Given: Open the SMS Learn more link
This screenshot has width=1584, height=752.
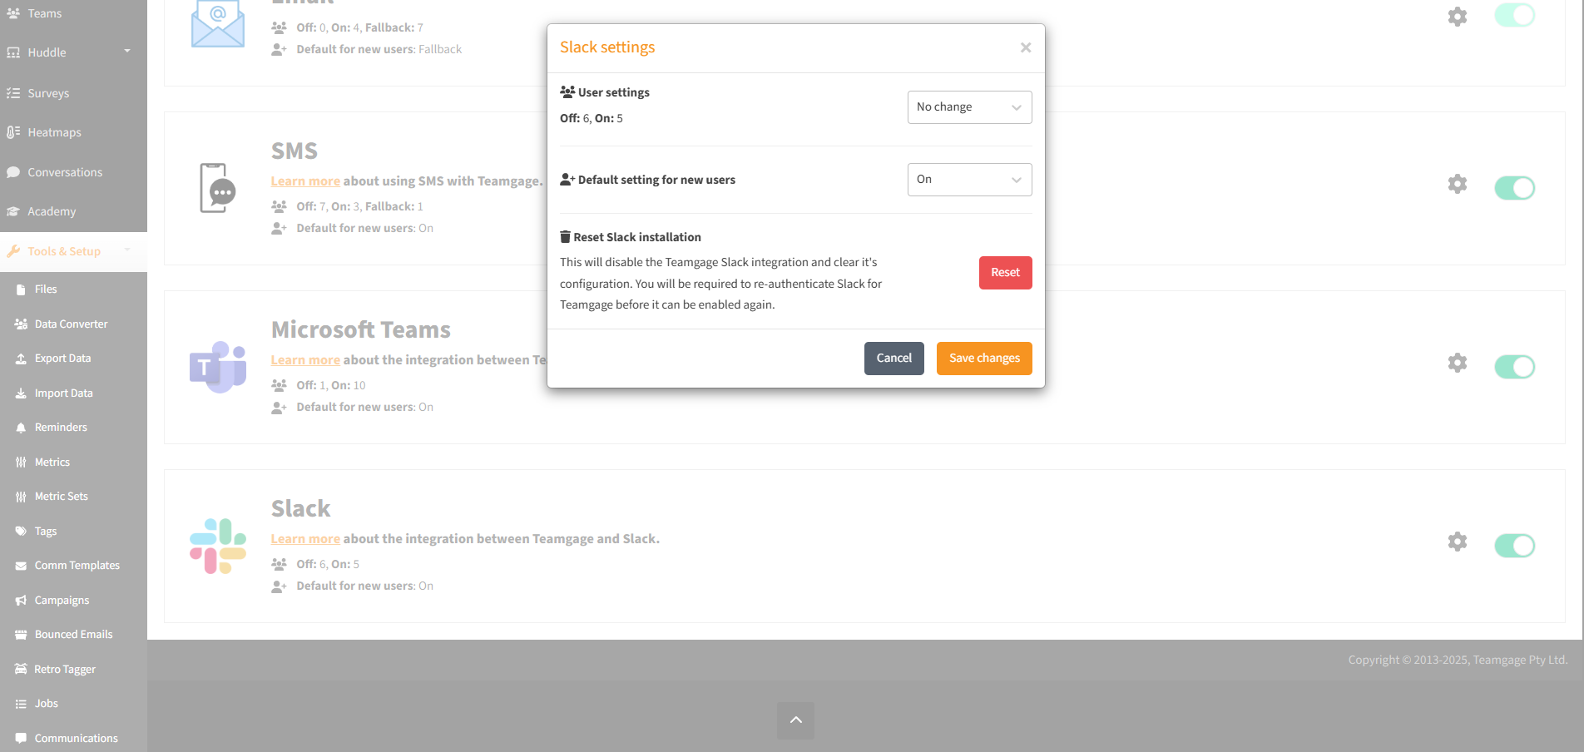Looking at the screenshot, I should [305, 181].
